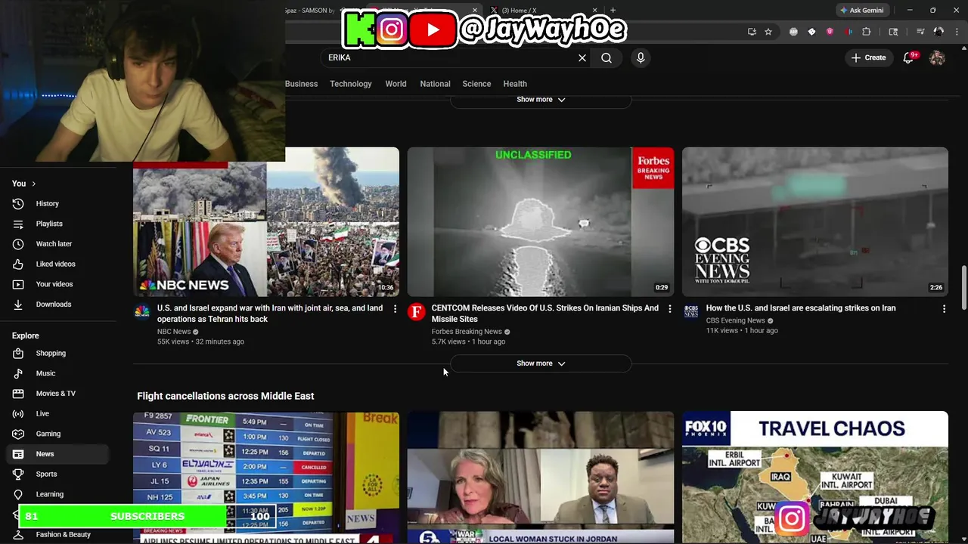Switch to the National tab
The image size is (968, 544).
[435, 84]
